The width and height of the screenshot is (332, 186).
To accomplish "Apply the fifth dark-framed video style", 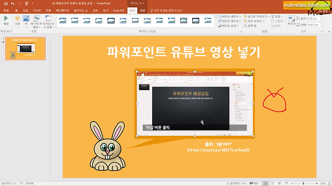I will 111,21.
